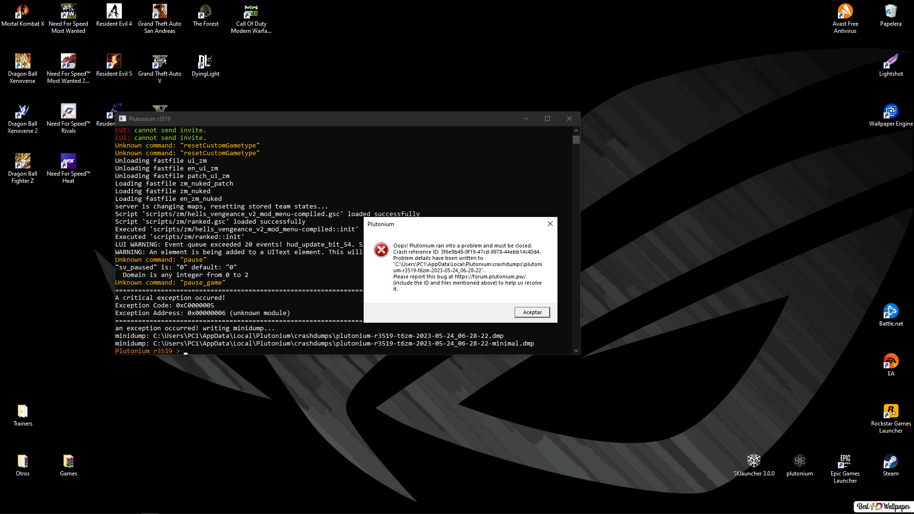
Task: Select the plutonium desktop shortcut
Action: tap(799, 465)
